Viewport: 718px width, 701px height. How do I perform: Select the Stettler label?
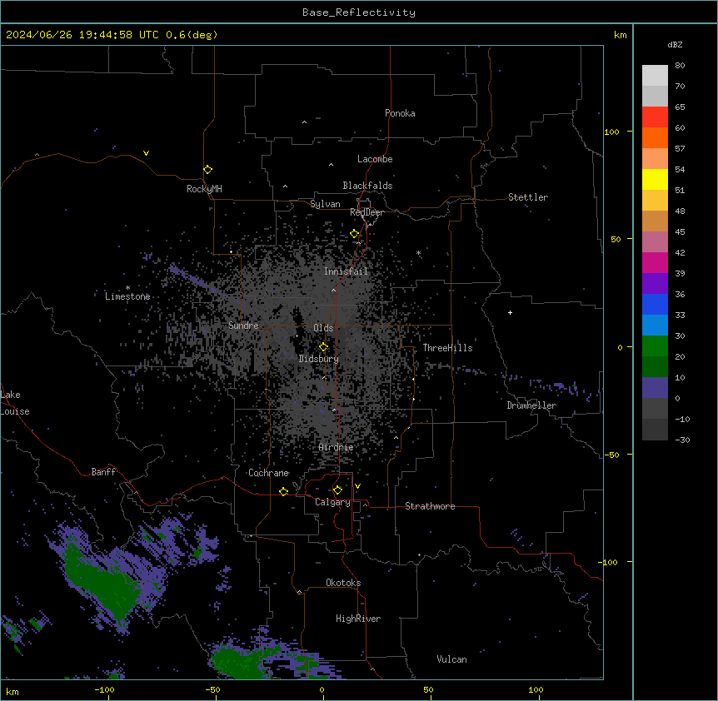pyautogui.click(x=528, y=197)
